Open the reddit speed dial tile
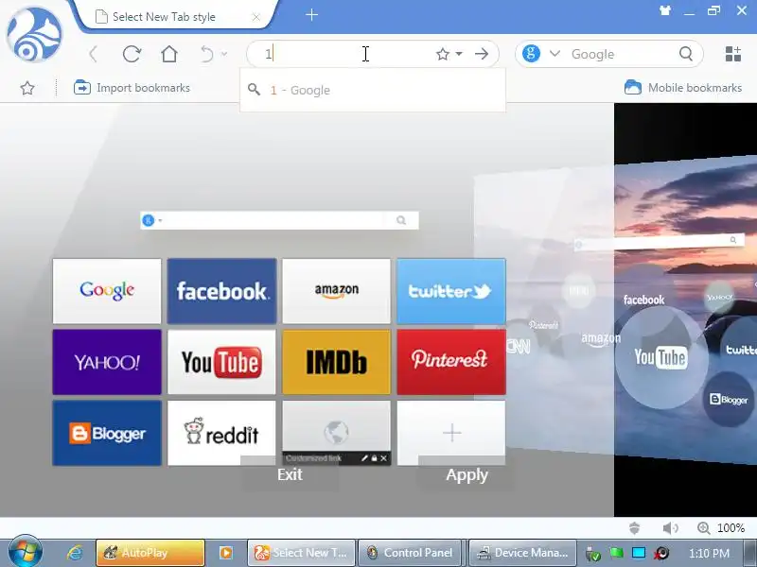This screenshot has height=567, width=757. click(221, 433)
